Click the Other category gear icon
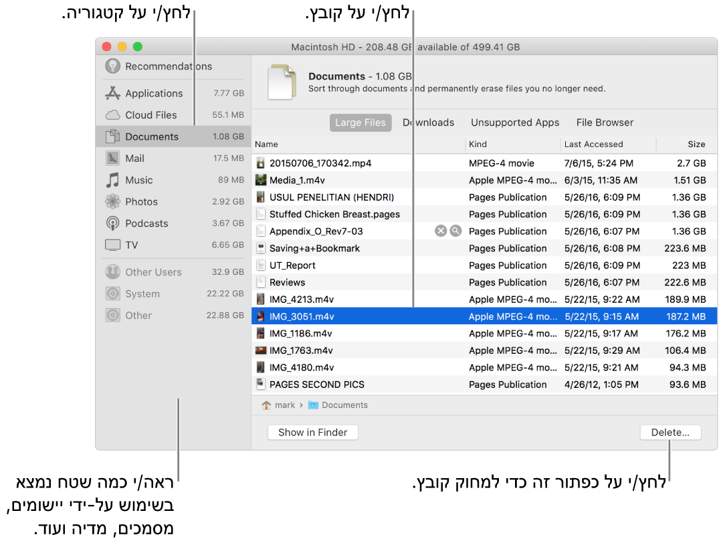The image size is (719, 541). 112,315
